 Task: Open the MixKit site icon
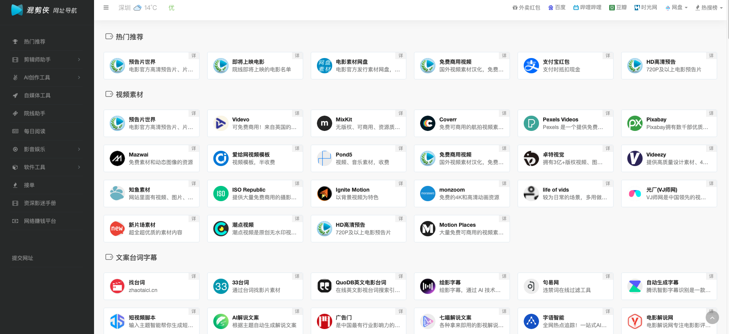coord(324,123)
